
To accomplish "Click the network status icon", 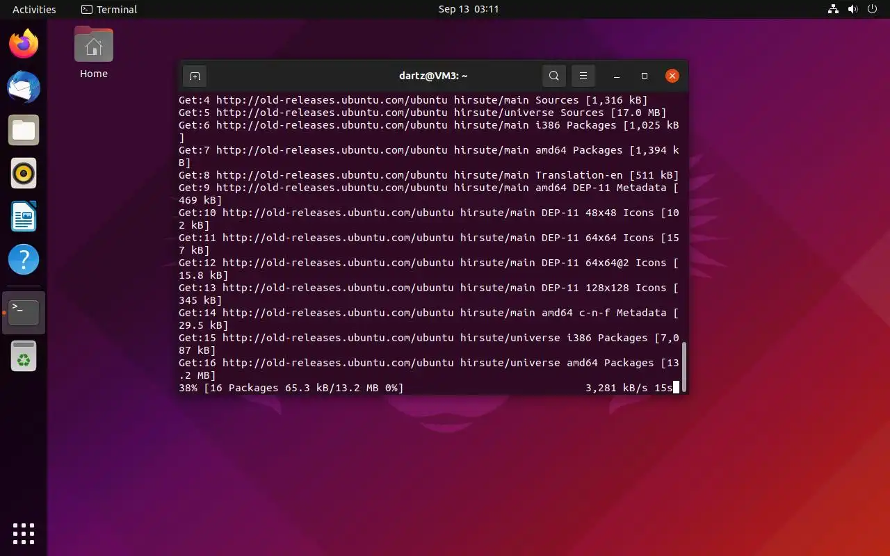I will tap(833, 9).
